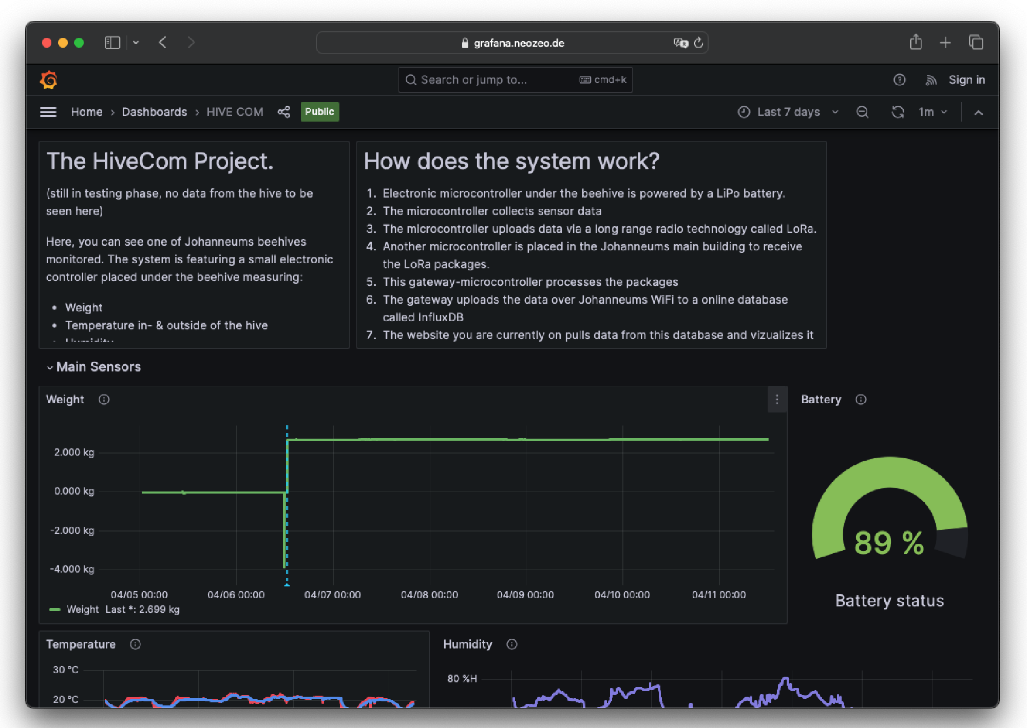Toggle the Weight series in the legend
Screen dimensions: 1027x728
pyautogui.click(x=82, y=609)
